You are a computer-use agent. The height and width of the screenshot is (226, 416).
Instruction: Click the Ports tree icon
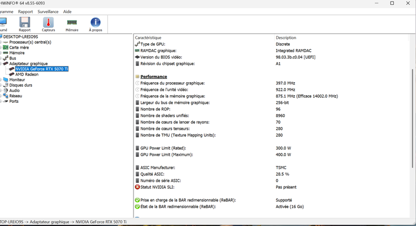click(5, 101)
